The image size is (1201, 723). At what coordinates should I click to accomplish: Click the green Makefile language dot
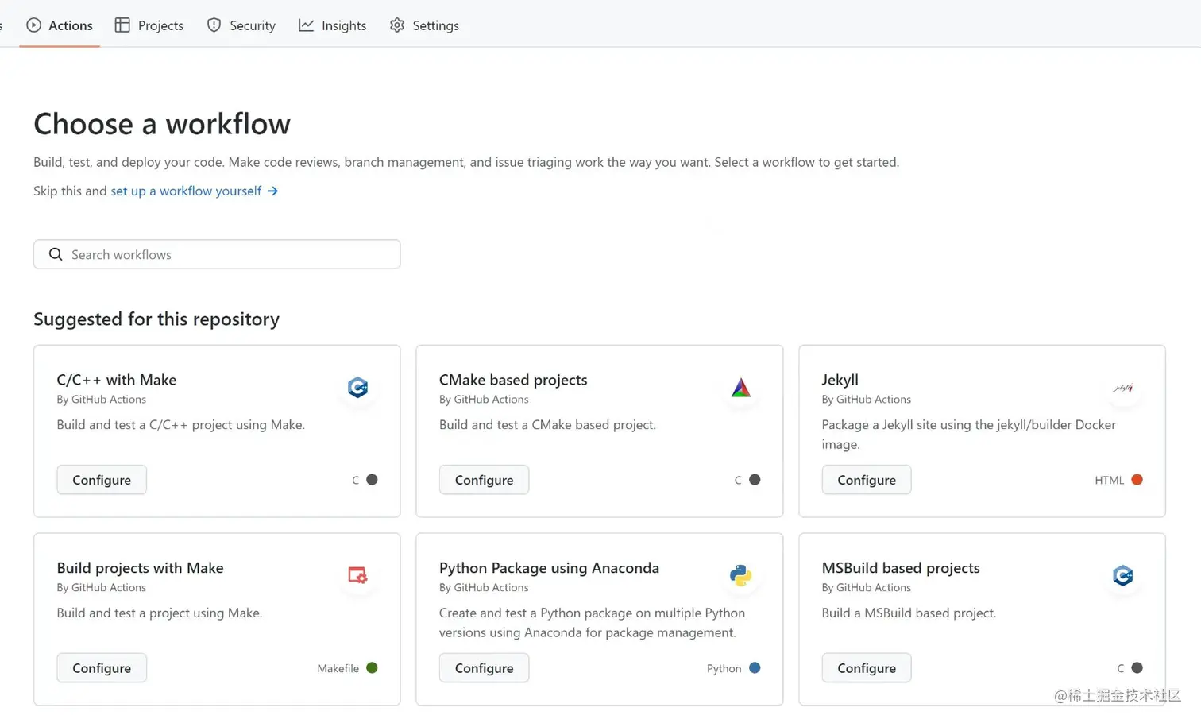tap(372, 668)
